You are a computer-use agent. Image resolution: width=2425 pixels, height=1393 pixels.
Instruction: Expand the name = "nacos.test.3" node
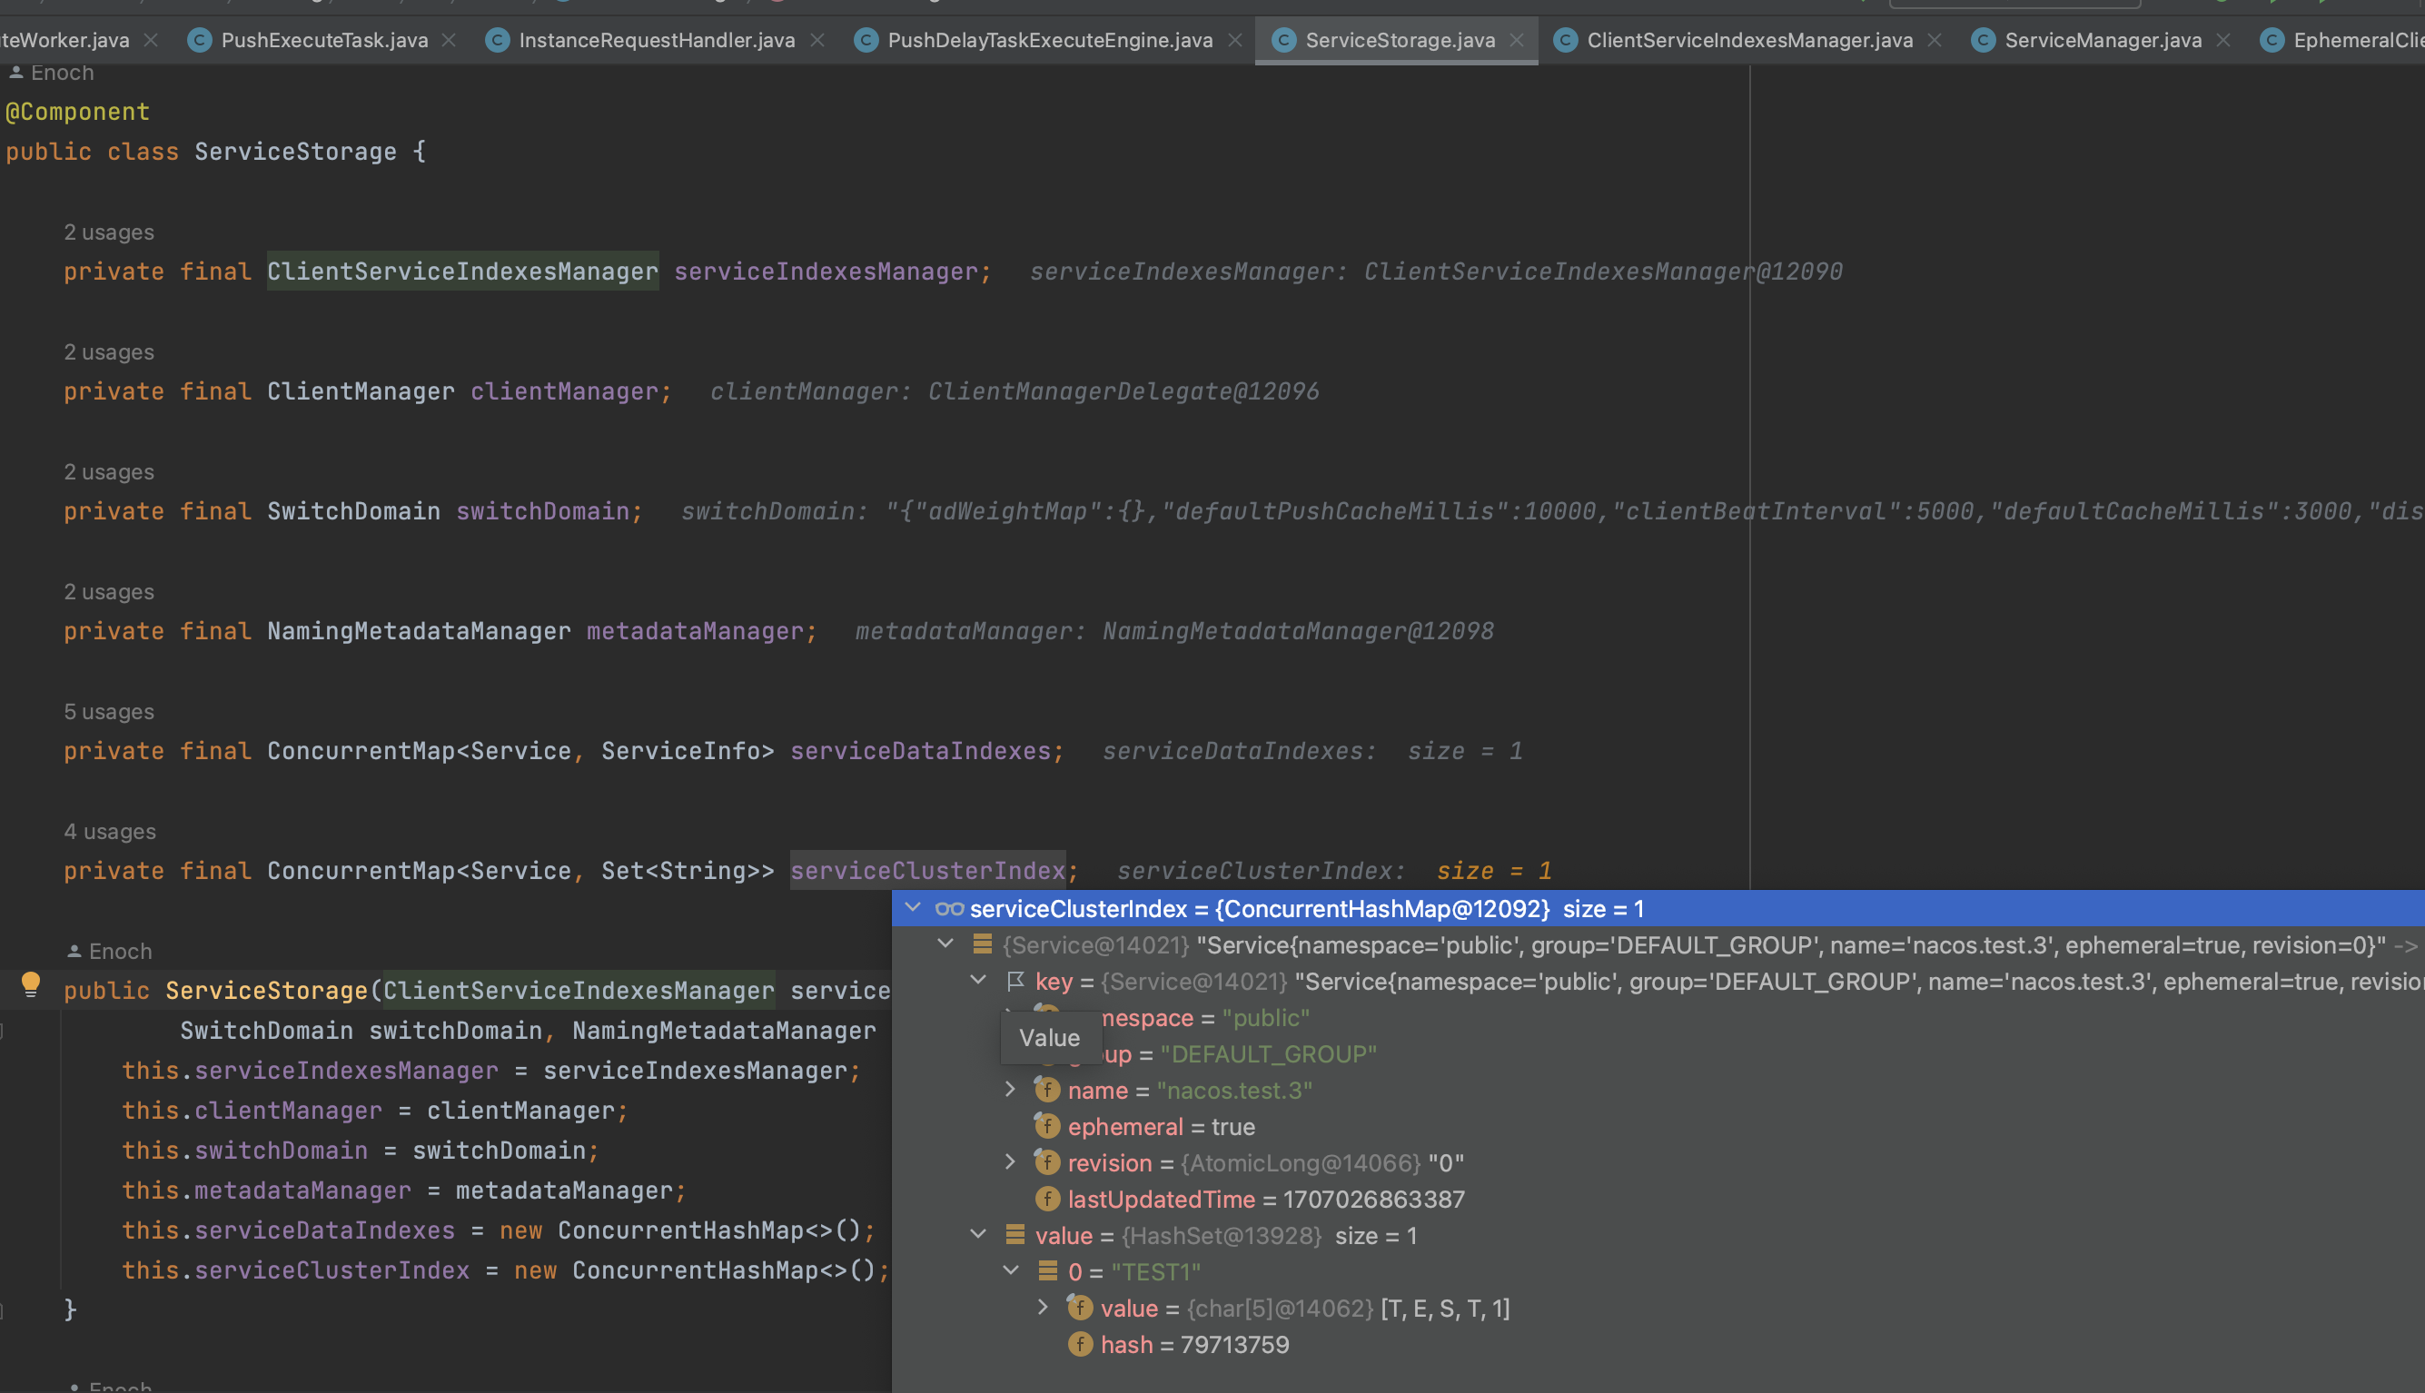[1010, 1090]
